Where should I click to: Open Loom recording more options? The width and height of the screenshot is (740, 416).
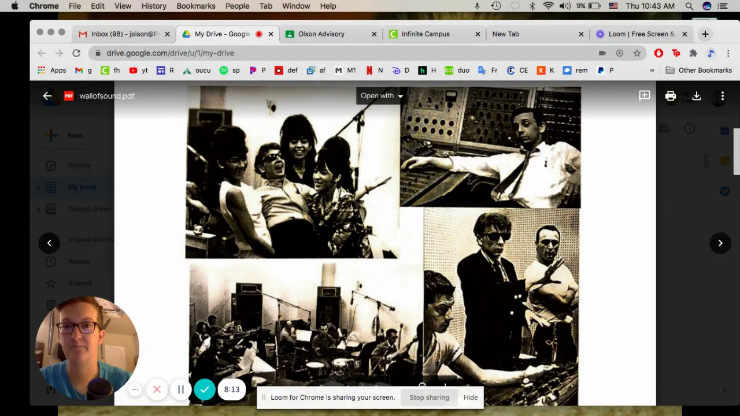135,389
